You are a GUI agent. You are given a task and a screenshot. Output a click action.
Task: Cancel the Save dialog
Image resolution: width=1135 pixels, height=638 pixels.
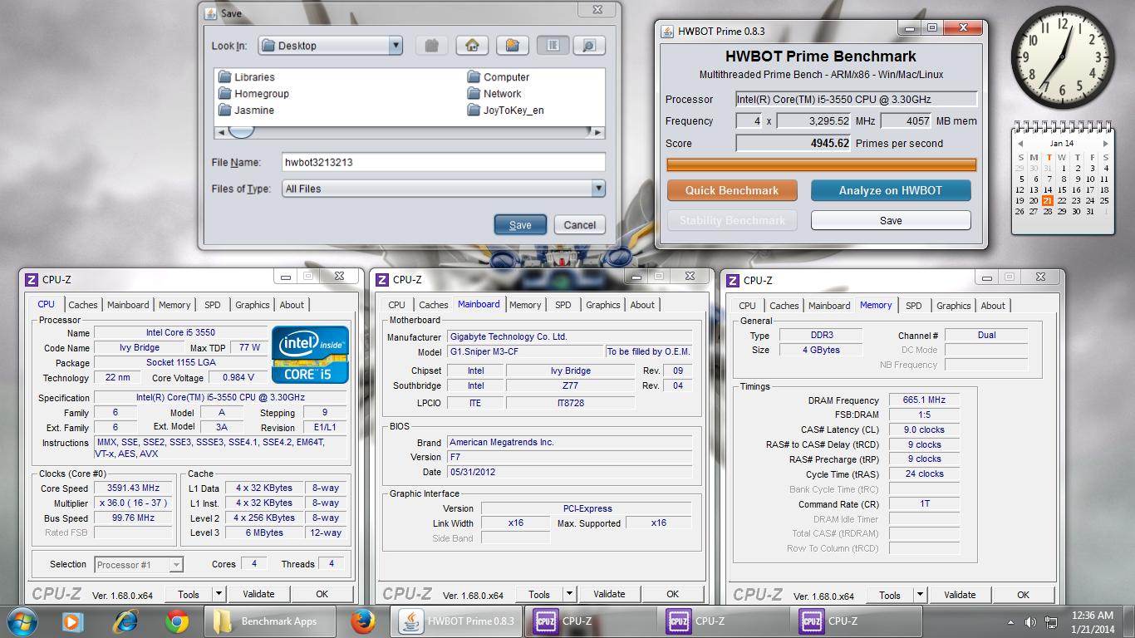(580, 225)
